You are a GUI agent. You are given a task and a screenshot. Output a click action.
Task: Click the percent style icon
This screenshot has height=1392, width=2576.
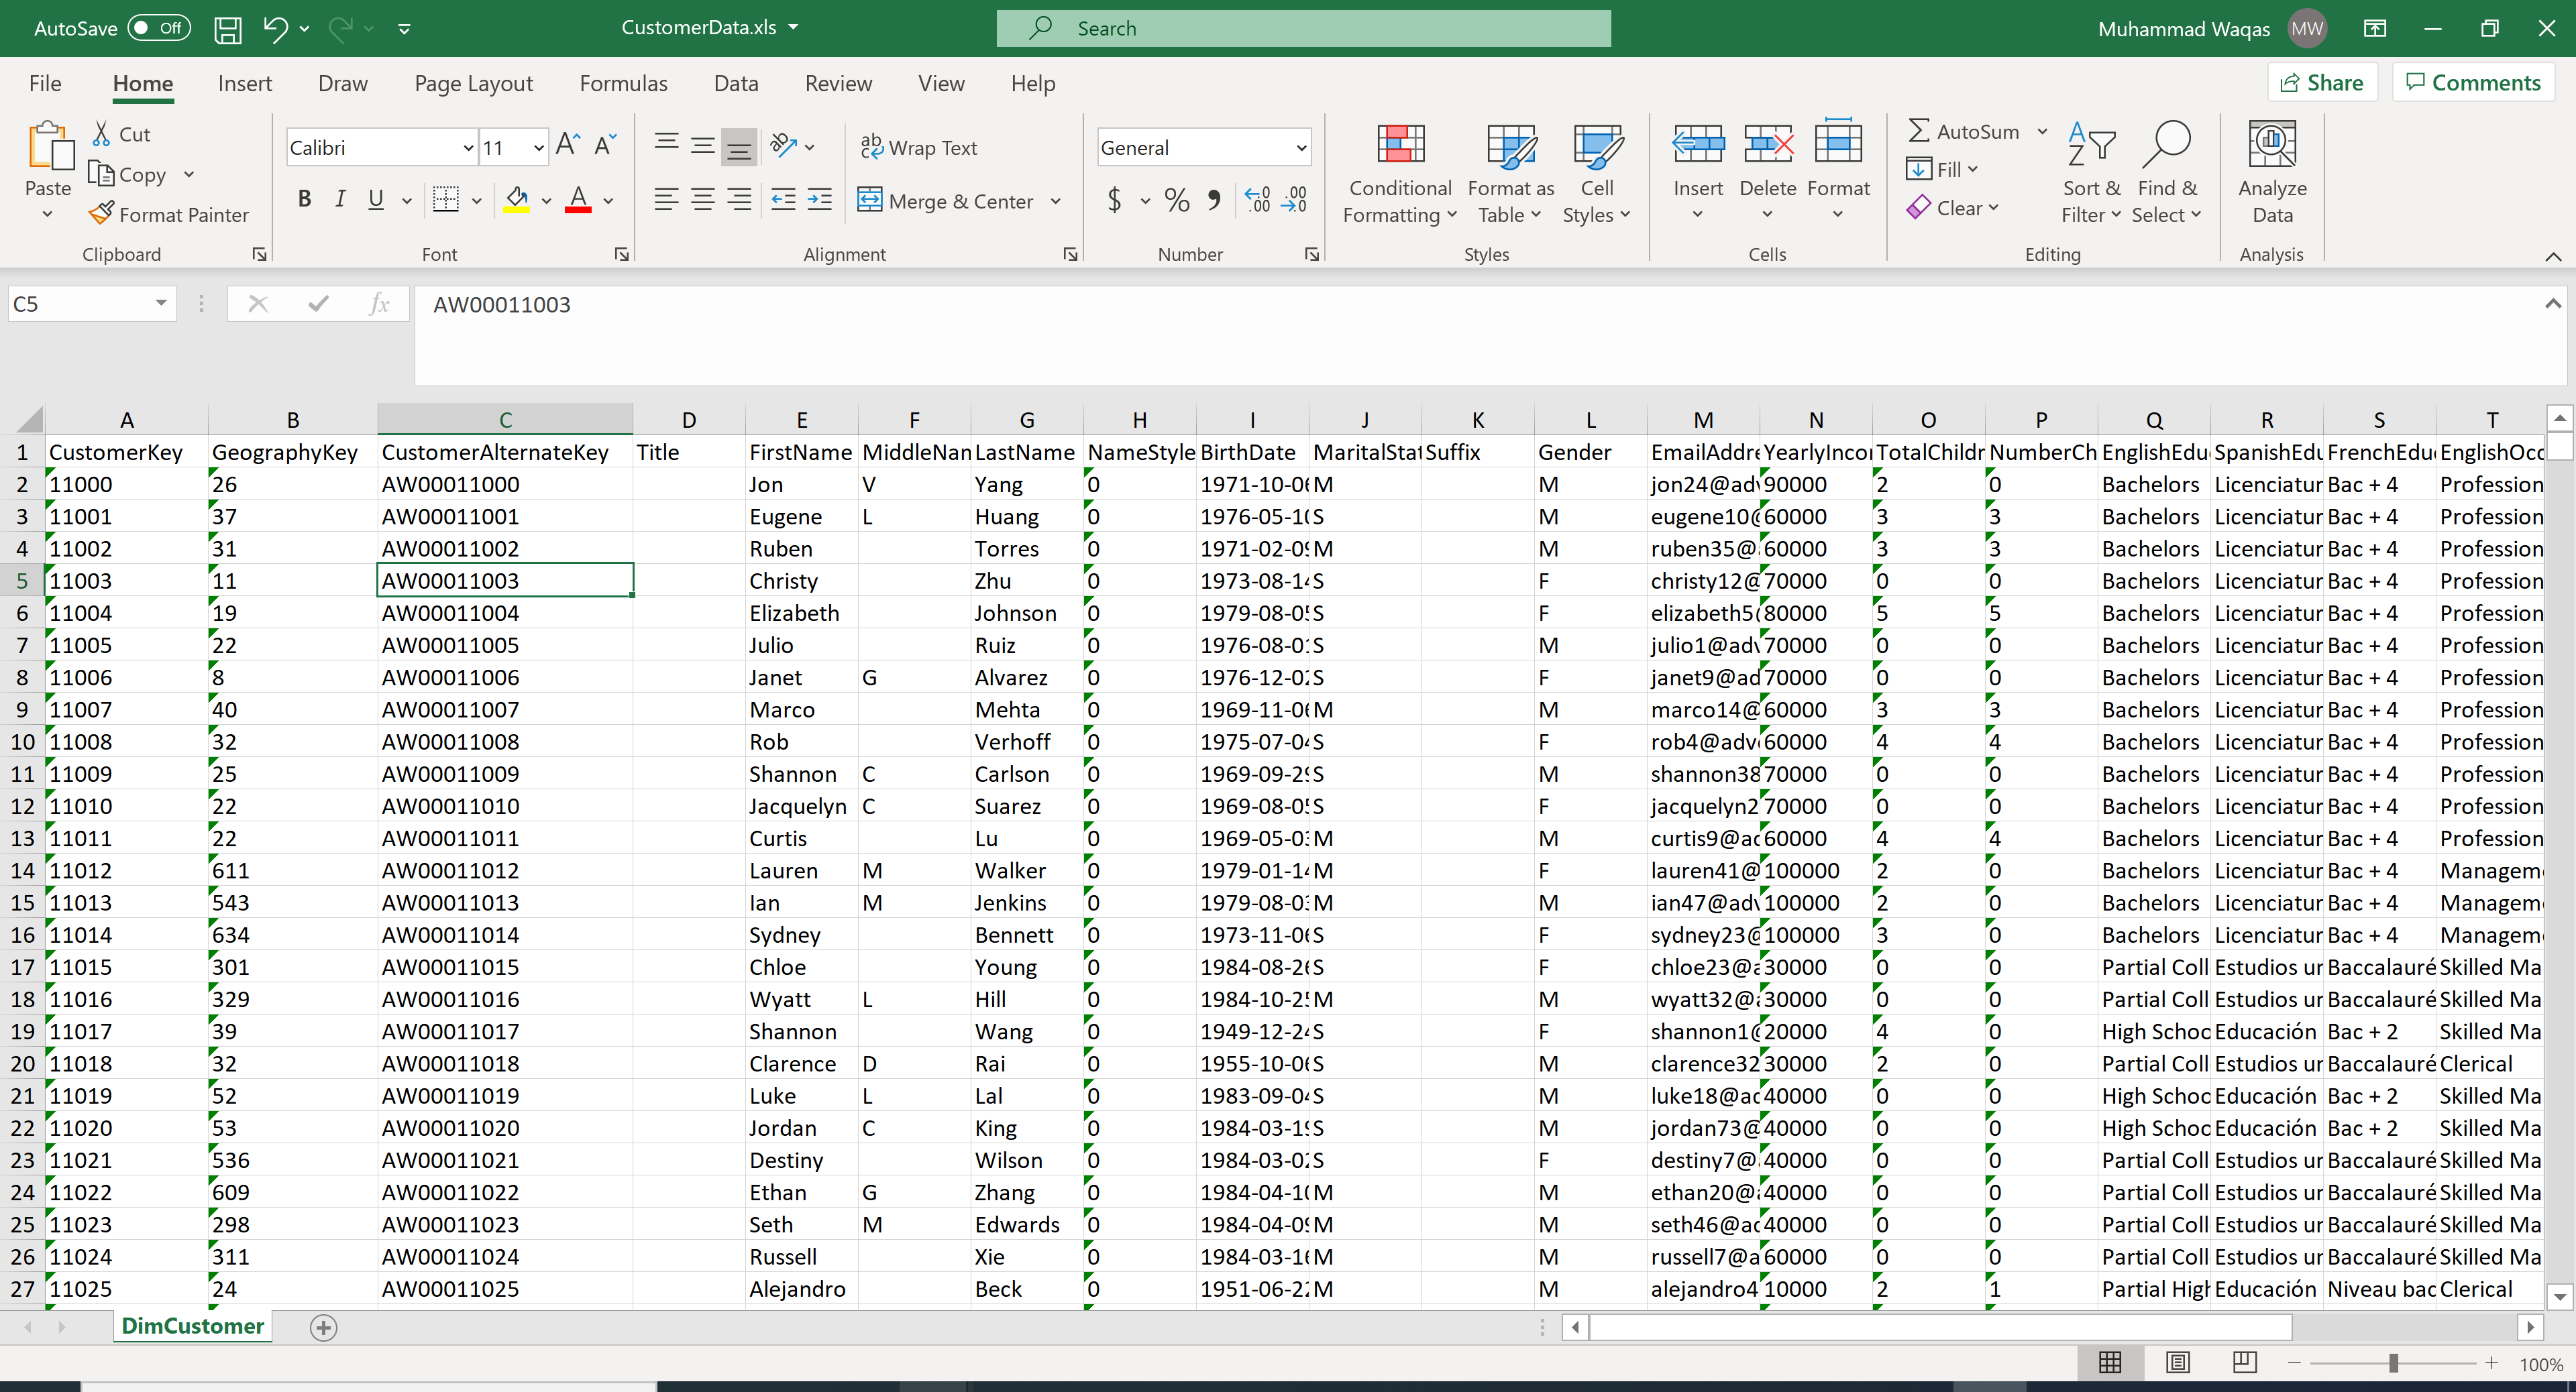coord(1177,201)
